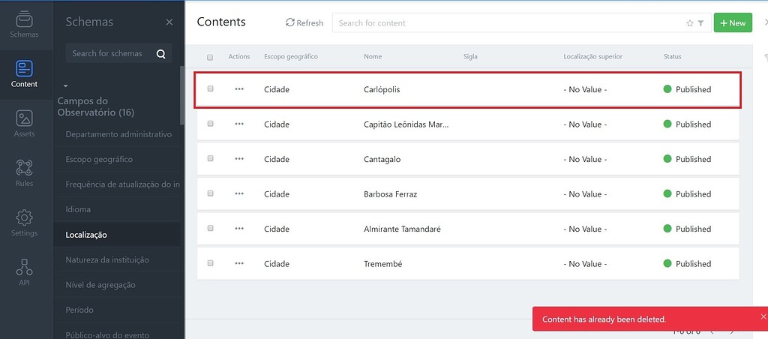Collapse the Campos do Observatório category
Image resolution: width=768 pixels, height=339 pixels.
pos(66,86)
